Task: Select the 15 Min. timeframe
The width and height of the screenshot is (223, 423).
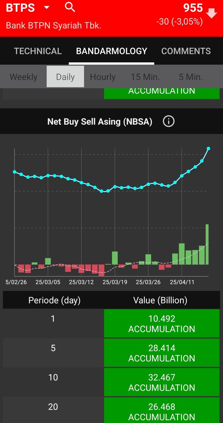Action: coord(145,77)
